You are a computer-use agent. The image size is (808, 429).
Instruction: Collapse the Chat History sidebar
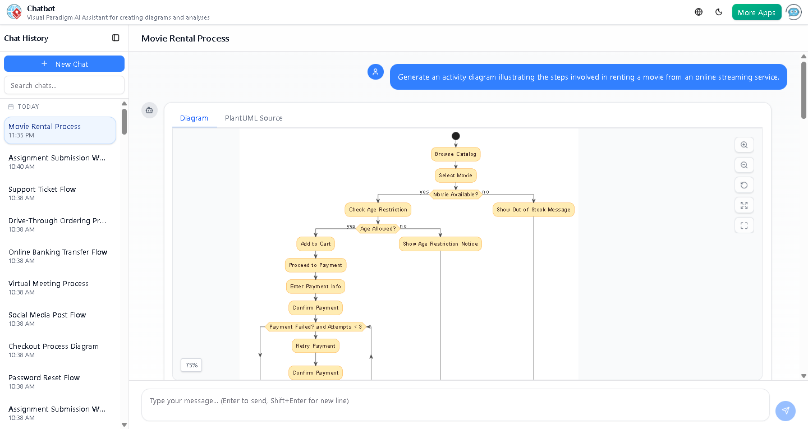(x=116, y=38)
